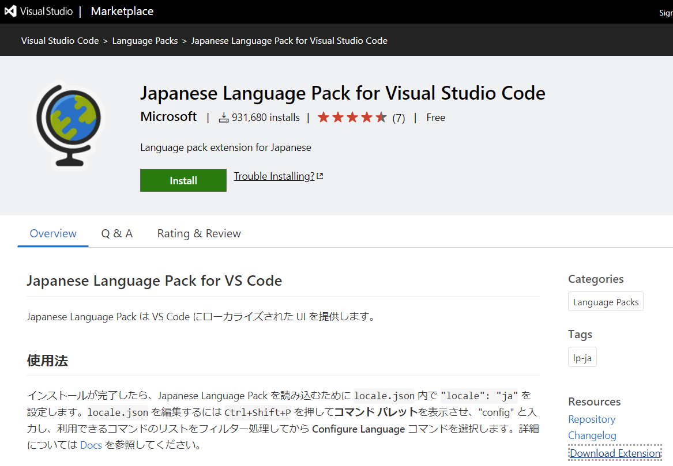Click the Tags heading
Screen dimensions: 673x466
click(580, 335)
